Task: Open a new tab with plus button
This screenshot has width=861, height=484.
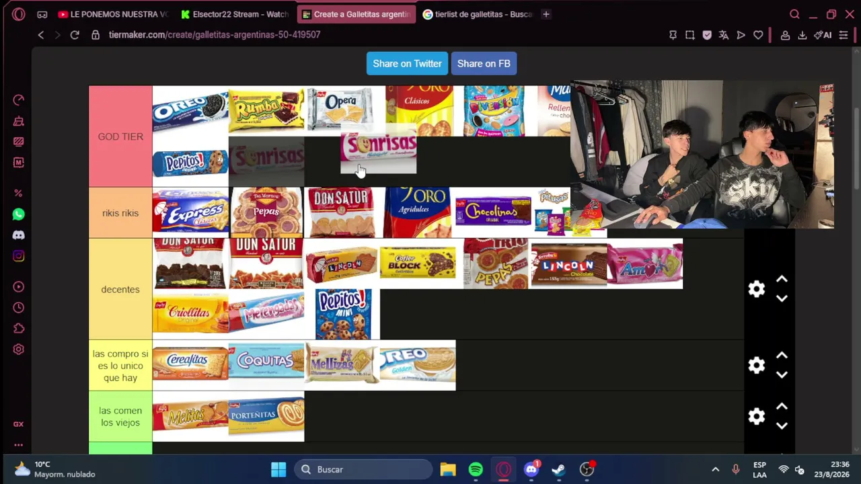Action: click(546, 14)
